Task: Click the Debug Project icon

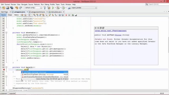Action: coord(58,8)
